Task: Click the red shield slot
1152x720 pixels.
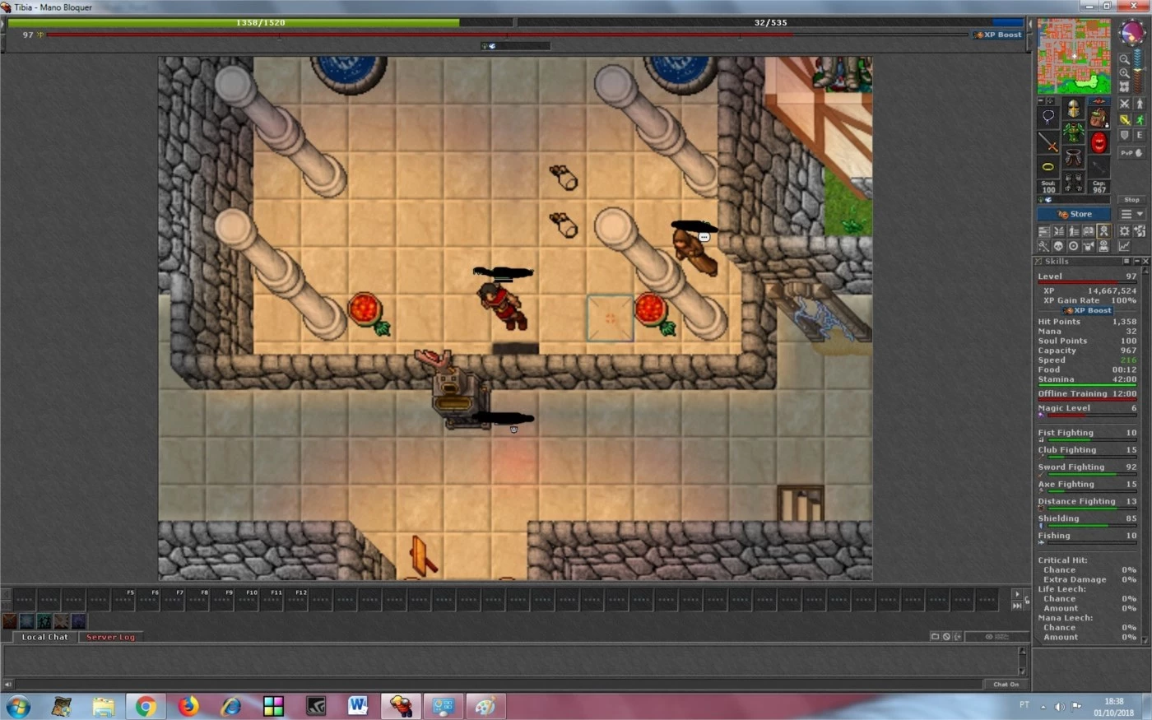Action: click(1099, 142)
